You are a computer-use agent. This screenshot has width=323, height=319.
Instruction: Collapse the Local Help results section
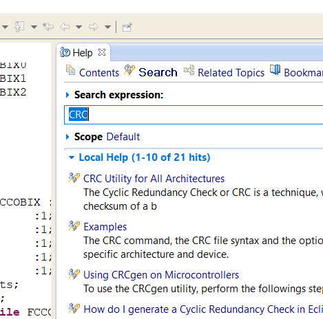72,157
